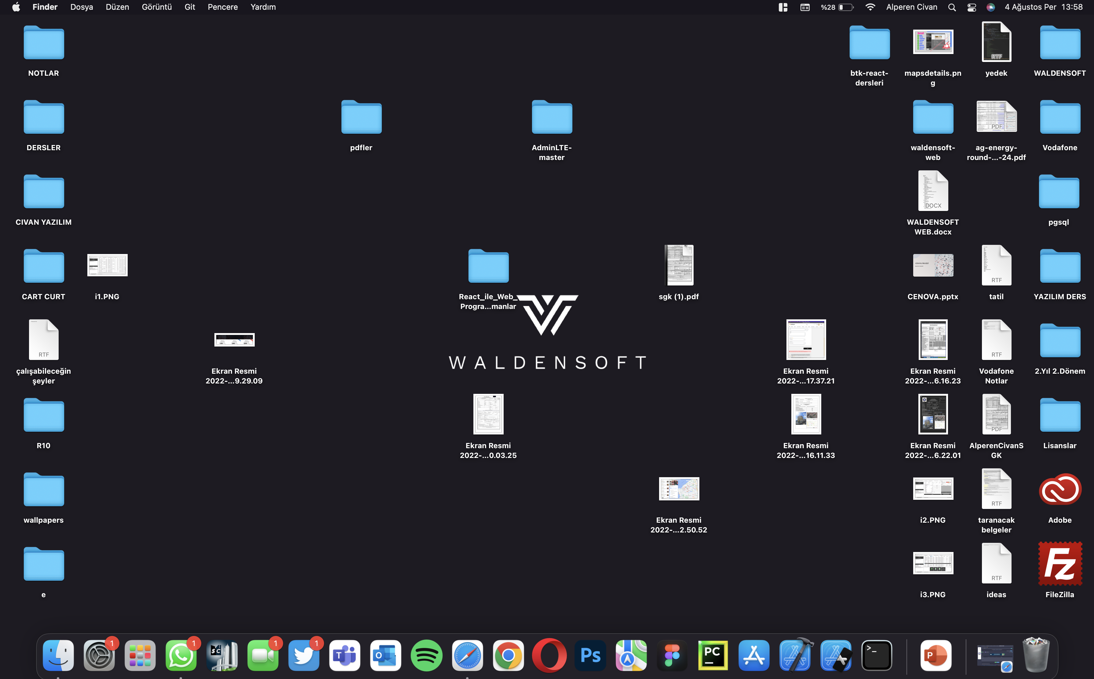
Task: Launch Photoshop from the Dock
Action: [590, 655]
